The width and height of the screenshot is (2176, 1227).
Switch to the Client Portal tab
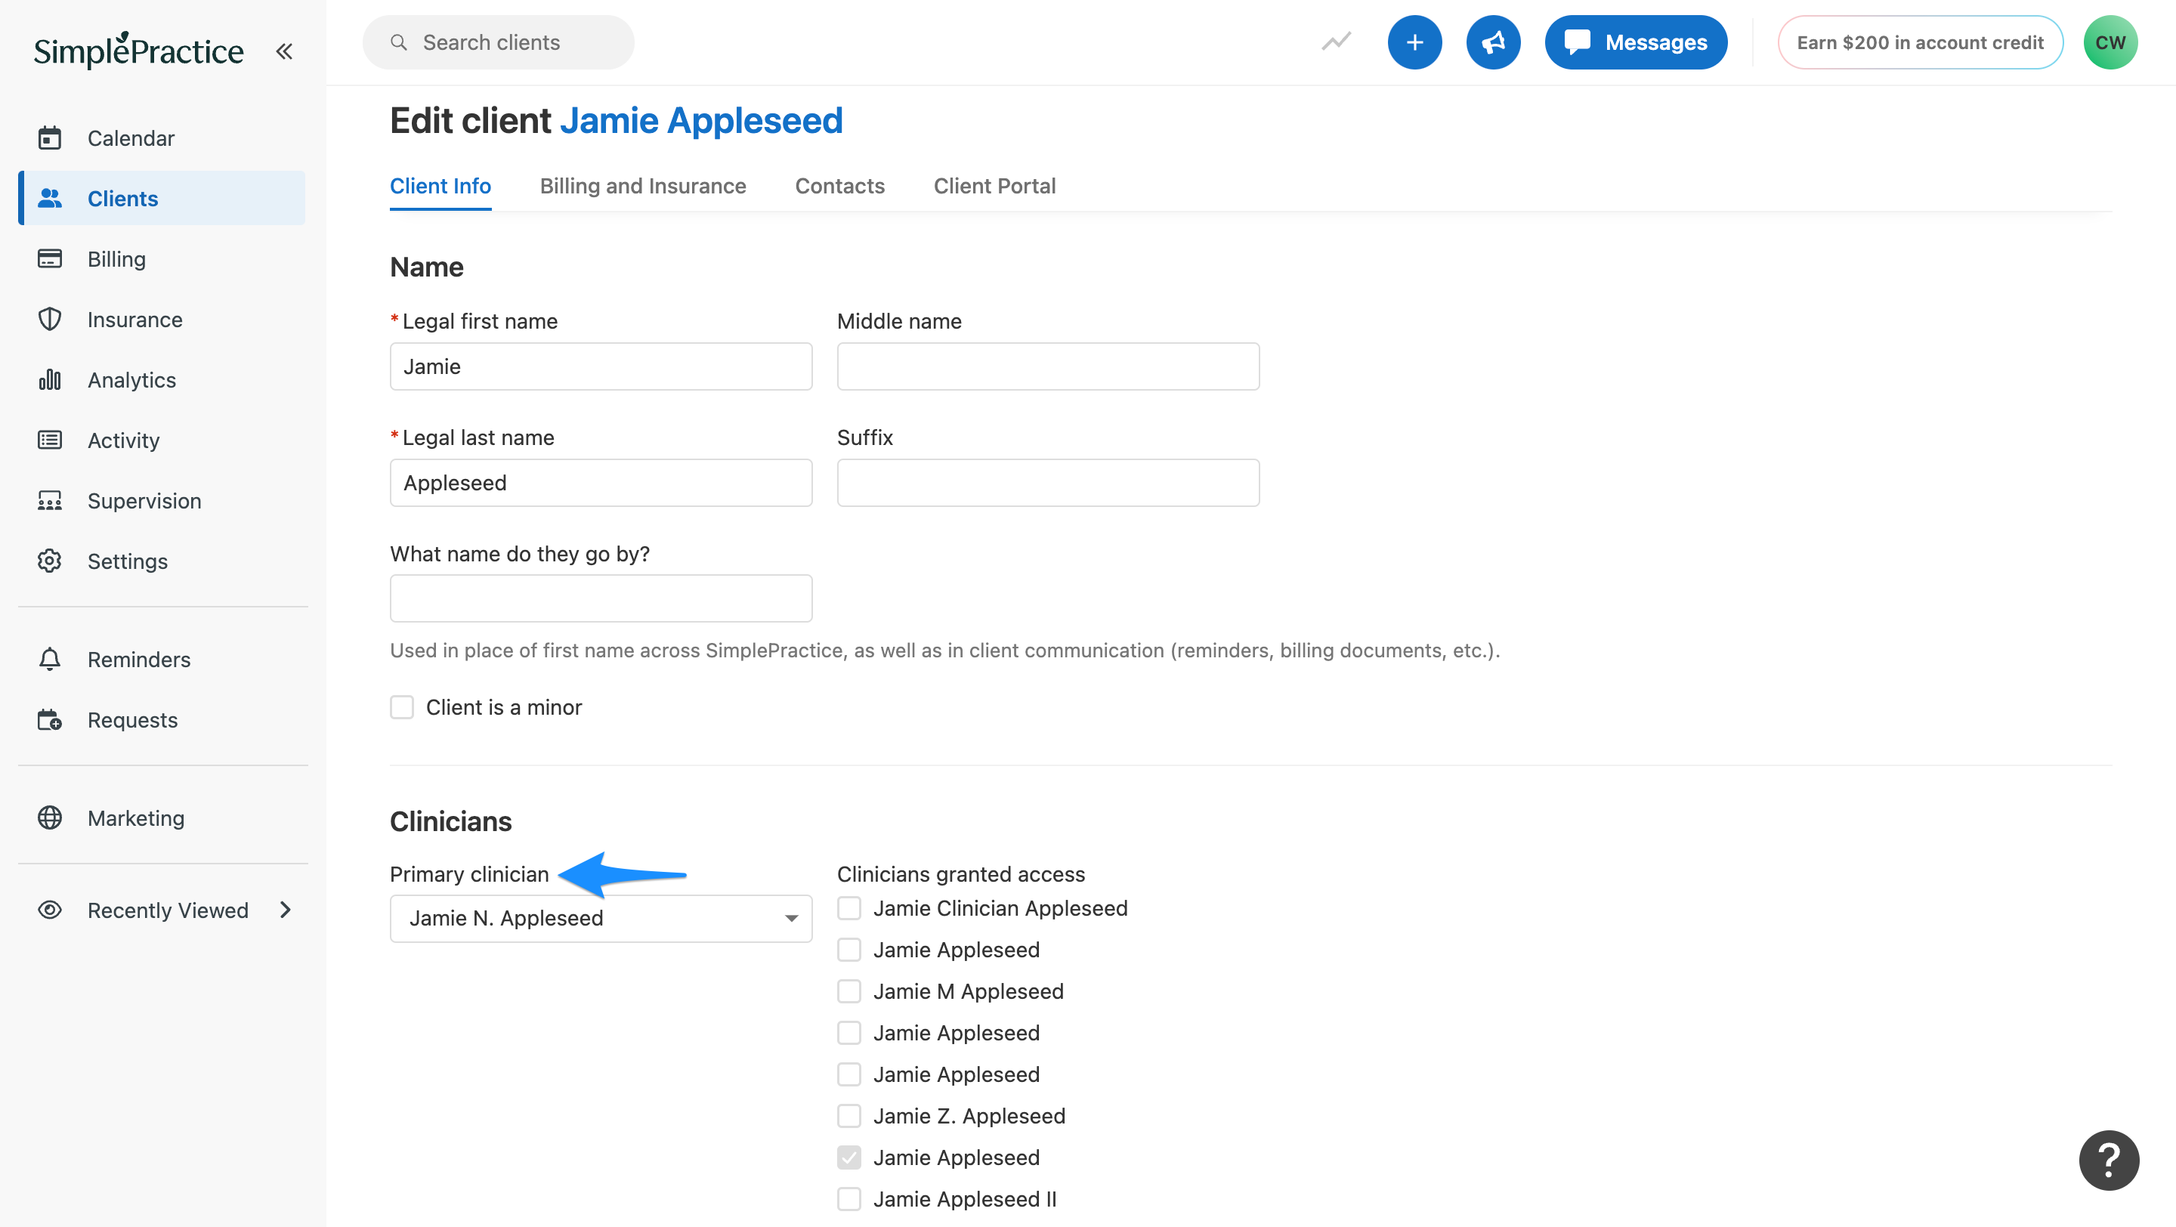click(x=994, y=186)
